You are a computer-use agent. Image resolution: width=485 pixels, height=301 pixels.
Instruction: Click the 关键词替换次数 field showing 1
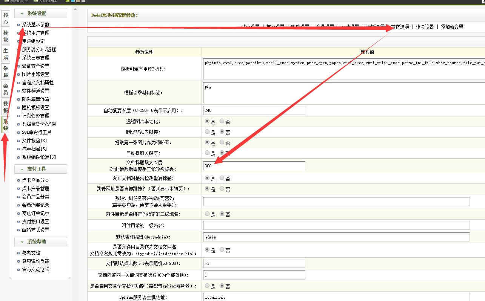(254, 275)
